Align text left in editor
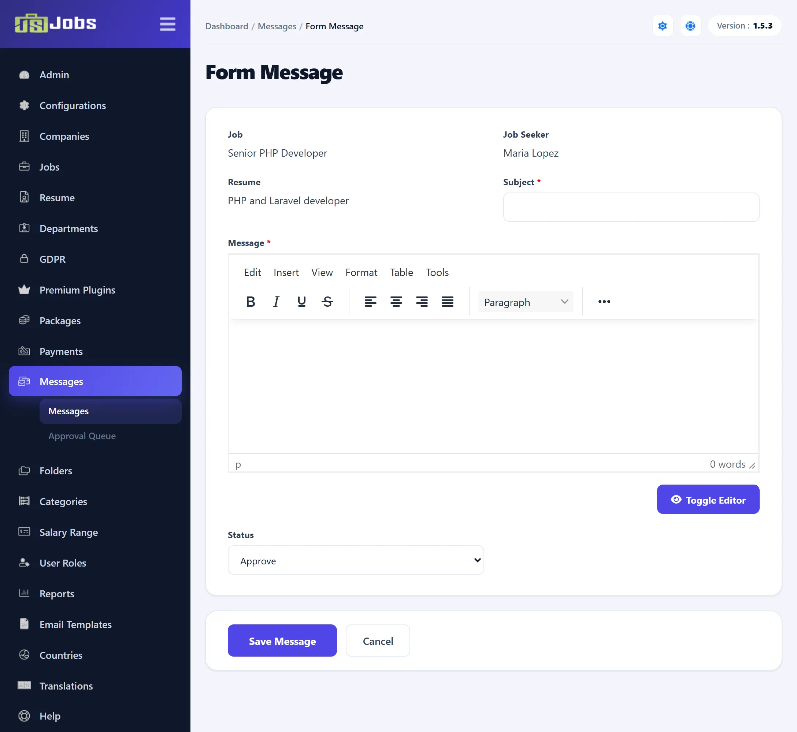This screenshot has width=797, height=732. tap(370, 302)
